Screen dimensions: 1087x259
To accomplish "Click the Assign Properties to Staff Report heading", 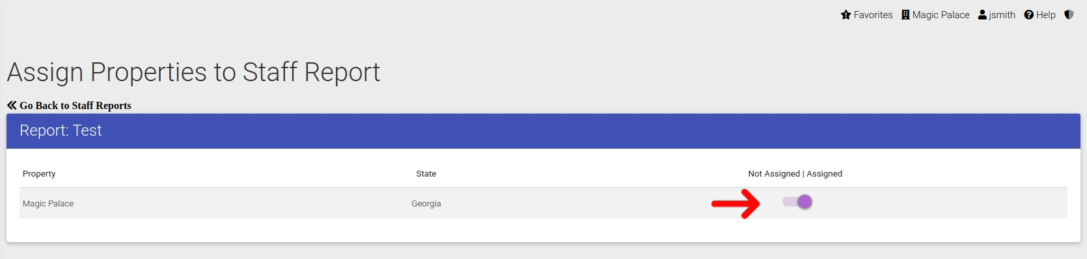I will pyautogui.click(x=193, y=72).
